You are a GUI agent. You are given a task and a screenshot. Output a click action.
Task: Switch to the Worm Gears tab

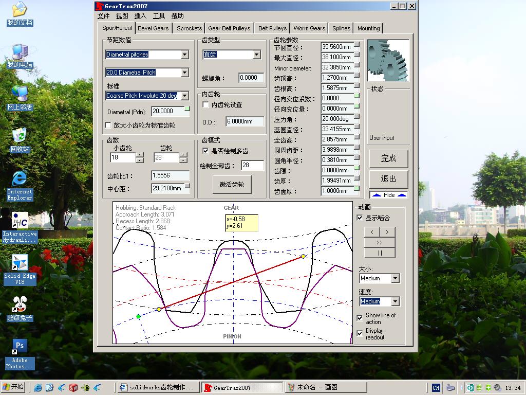point(309,28)
